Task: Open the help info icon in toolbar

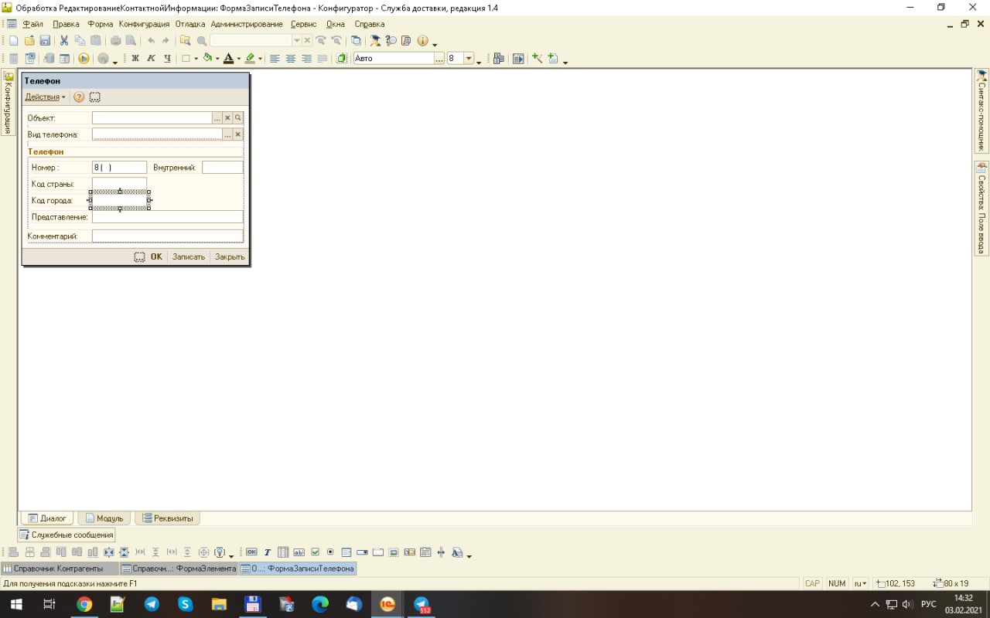Action: (x=423, y=41)
